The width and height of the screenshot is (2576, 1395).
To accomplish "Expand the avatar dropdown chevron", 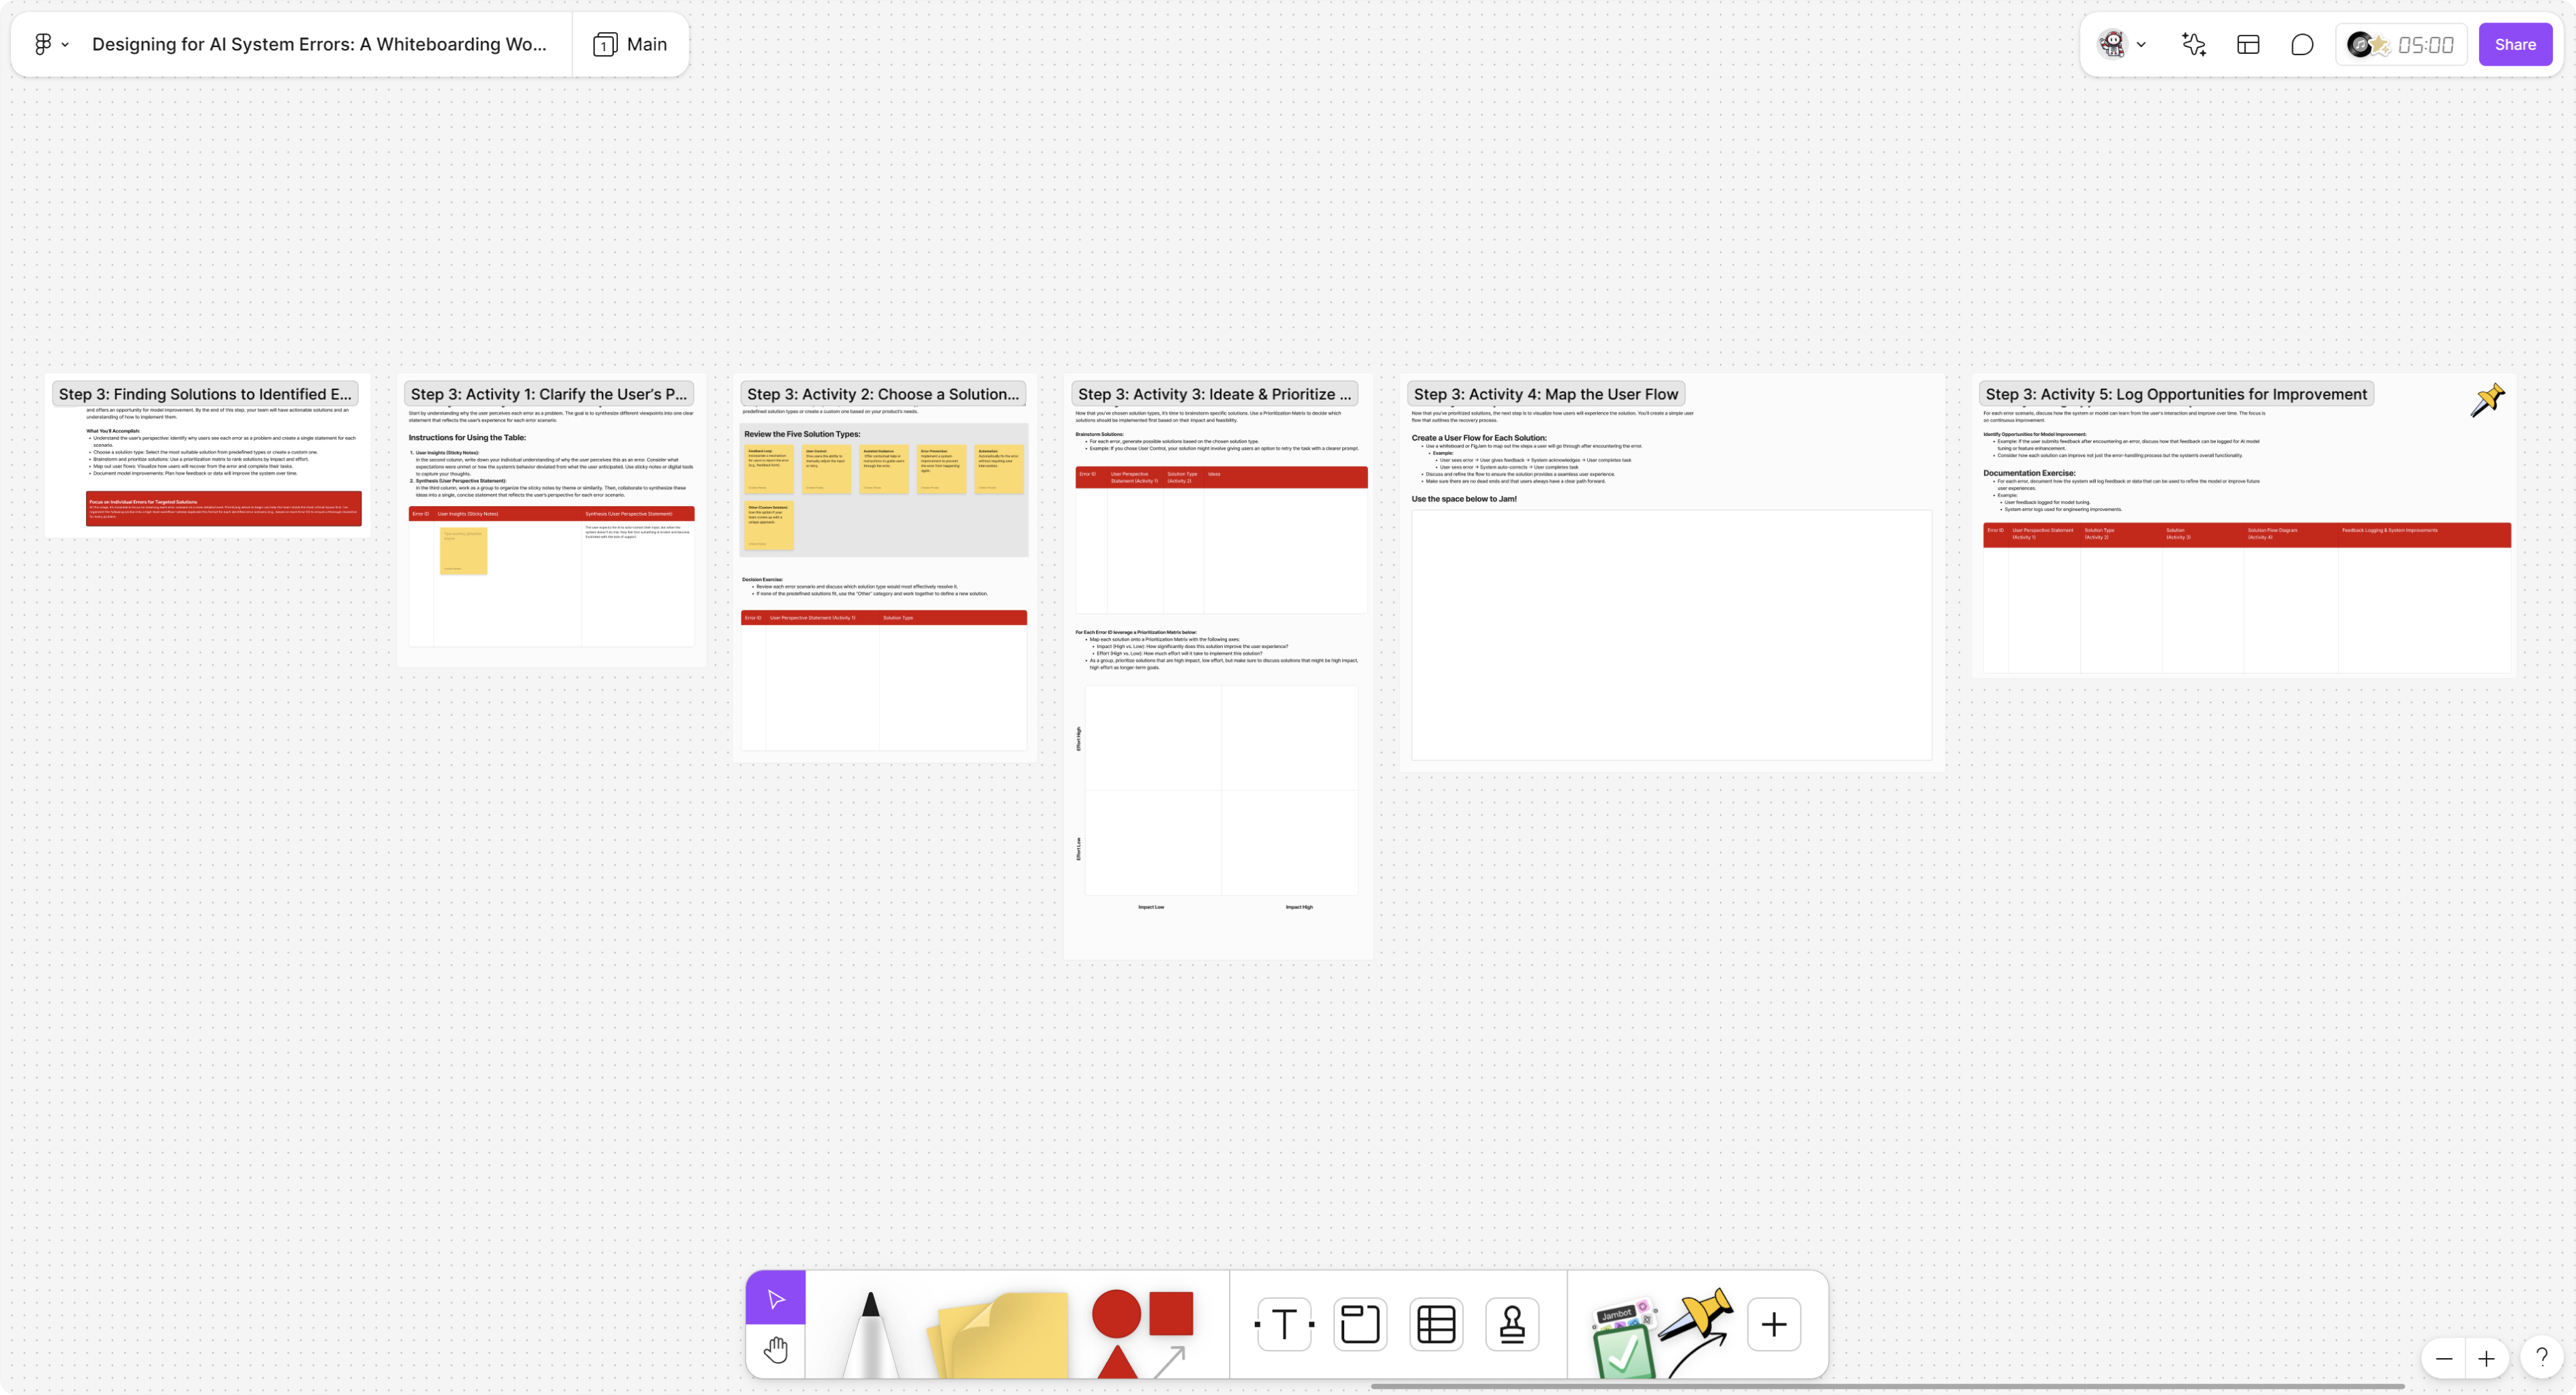I will pos(2141,45).
